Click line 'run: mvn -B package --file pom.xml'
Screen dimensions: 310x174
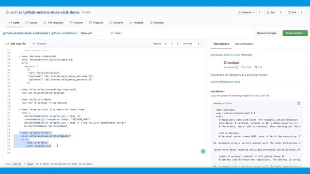click(44, 103)
